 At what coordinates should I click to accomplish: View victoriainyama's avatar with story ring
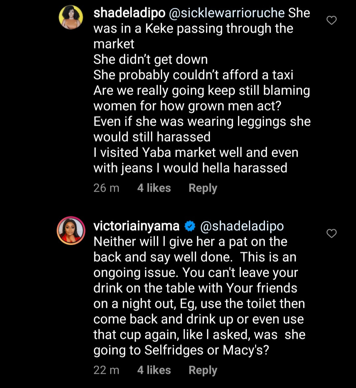pyautogui.click(x=71, y=230)
